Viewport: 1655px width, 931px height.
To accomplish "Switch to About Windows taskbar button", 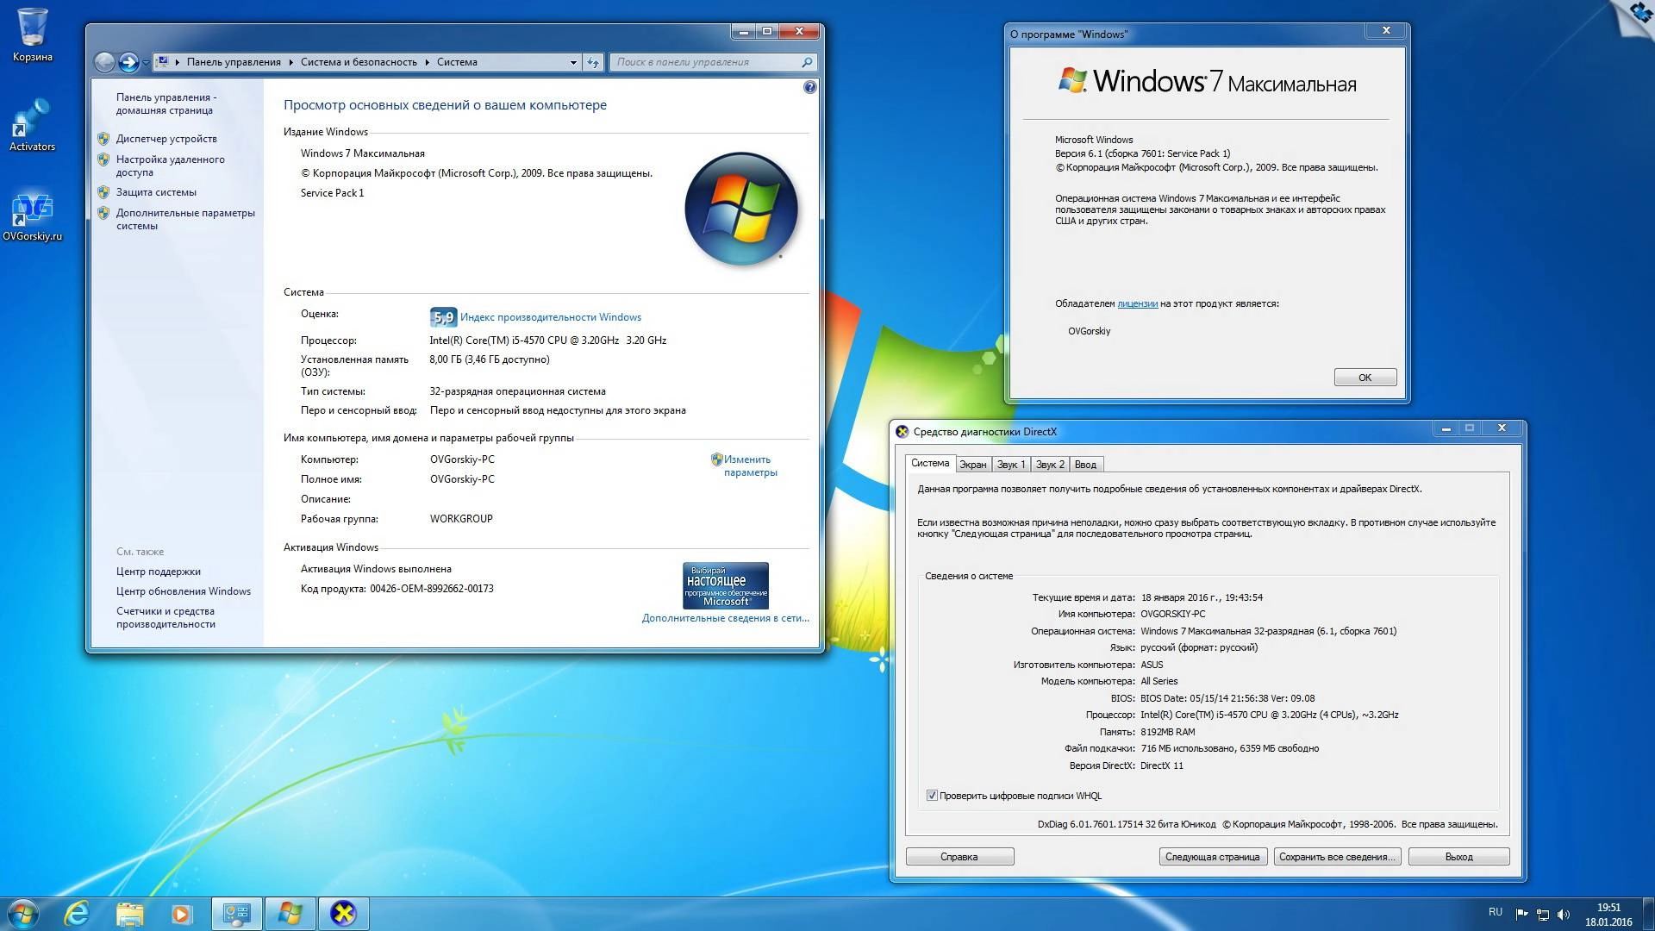I will [290, 914].
